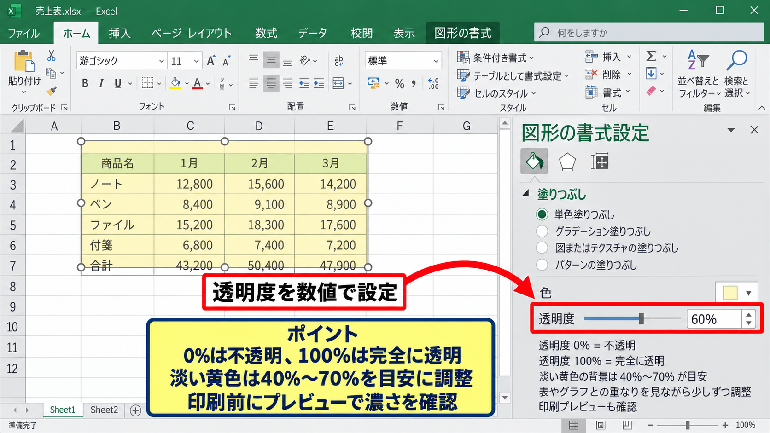Click the 書式 button in セル group
This screenshot has width=770, height=433.
tap(608, 92)
